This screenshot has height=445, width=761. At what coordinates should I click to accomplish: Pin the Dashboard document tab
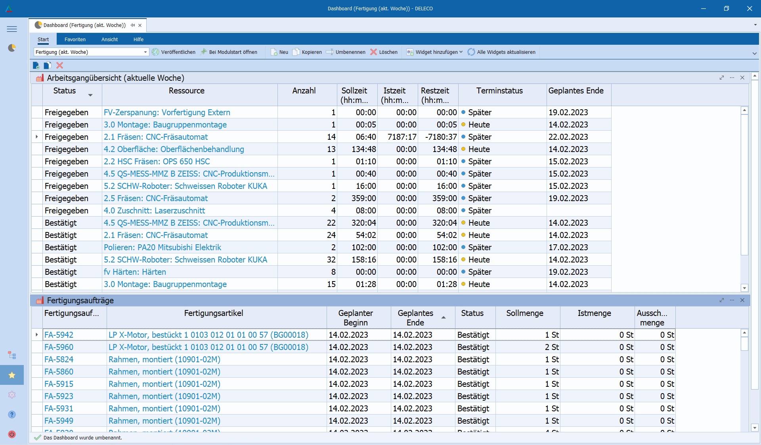coord(133,25)
